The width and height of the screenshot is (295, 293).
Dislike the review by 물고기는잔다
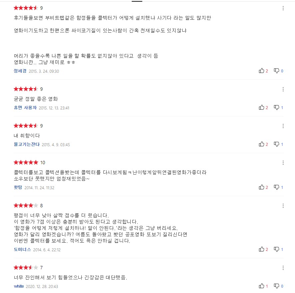(x=276, y=144)
